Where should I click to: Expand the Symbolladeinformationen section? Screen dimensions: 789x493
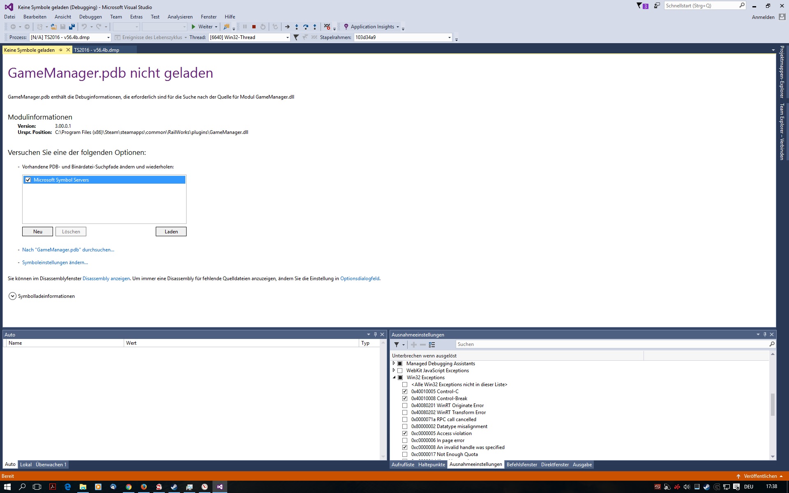pos(12,296)
